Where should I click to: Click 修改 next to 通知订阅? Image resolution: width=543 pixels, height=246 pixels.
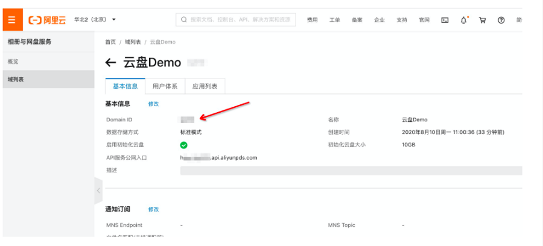point(153,209)
